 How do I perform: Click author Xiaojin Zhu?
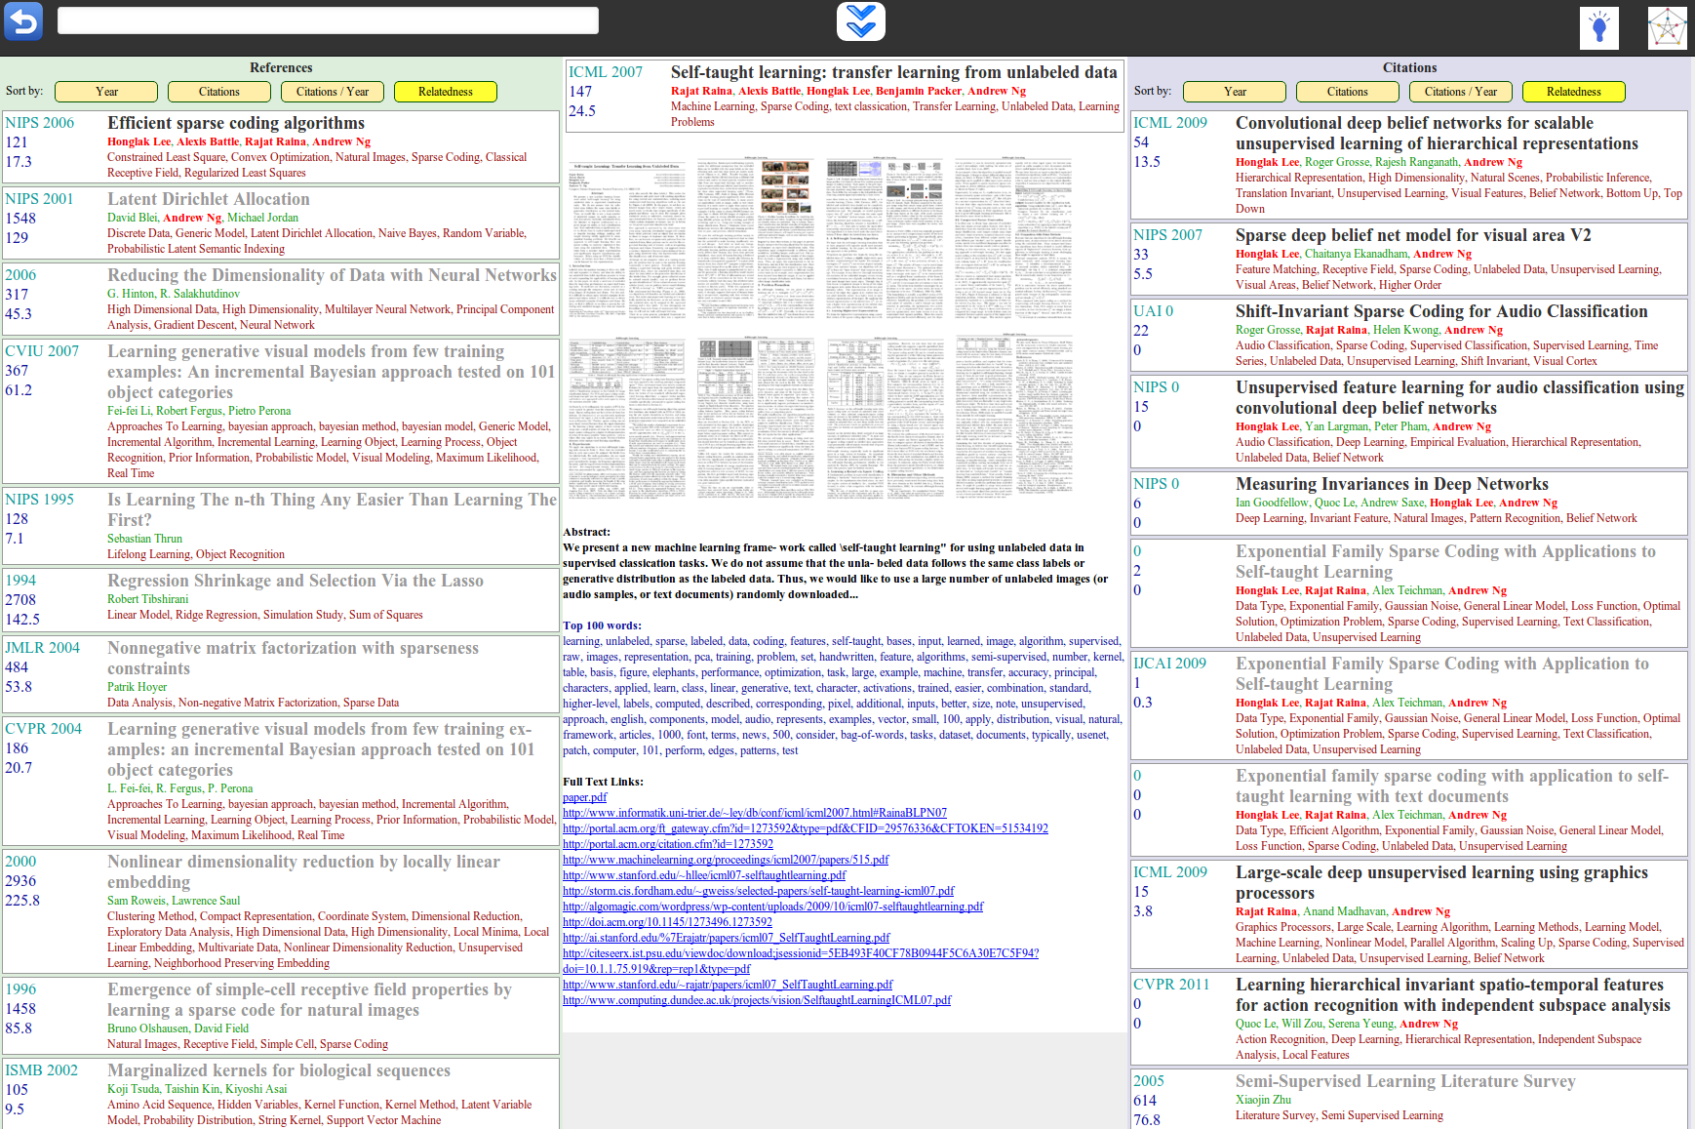(x=1263, y=1100)
